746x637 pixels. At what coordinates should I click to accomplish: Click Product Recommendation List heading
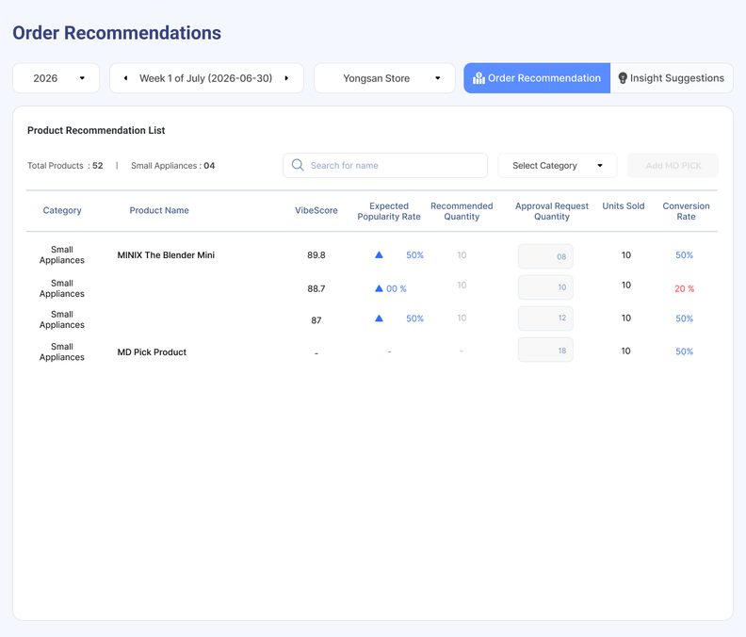tap(96, 130)
